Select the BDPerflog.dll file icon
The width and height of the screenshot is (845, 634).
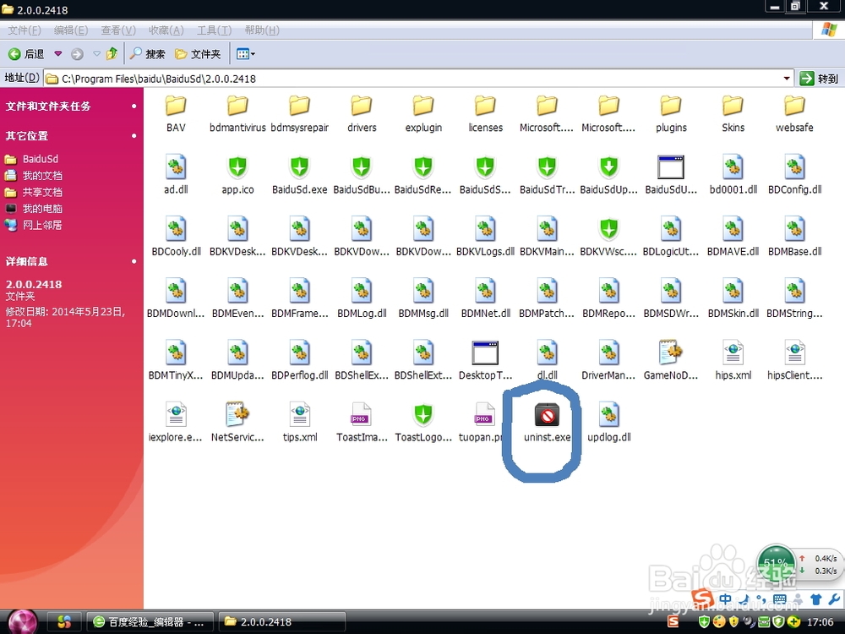point(300,353)
